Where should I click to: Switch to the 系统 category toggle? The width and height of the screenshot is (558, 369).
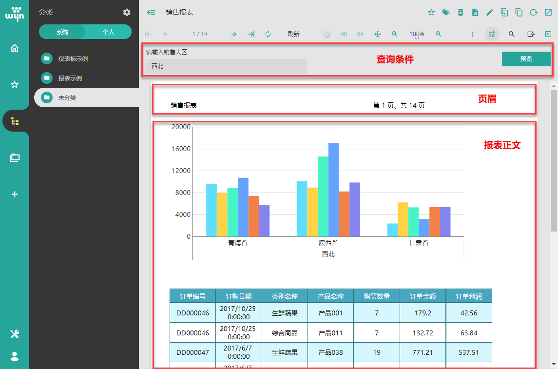coord(62,32)
